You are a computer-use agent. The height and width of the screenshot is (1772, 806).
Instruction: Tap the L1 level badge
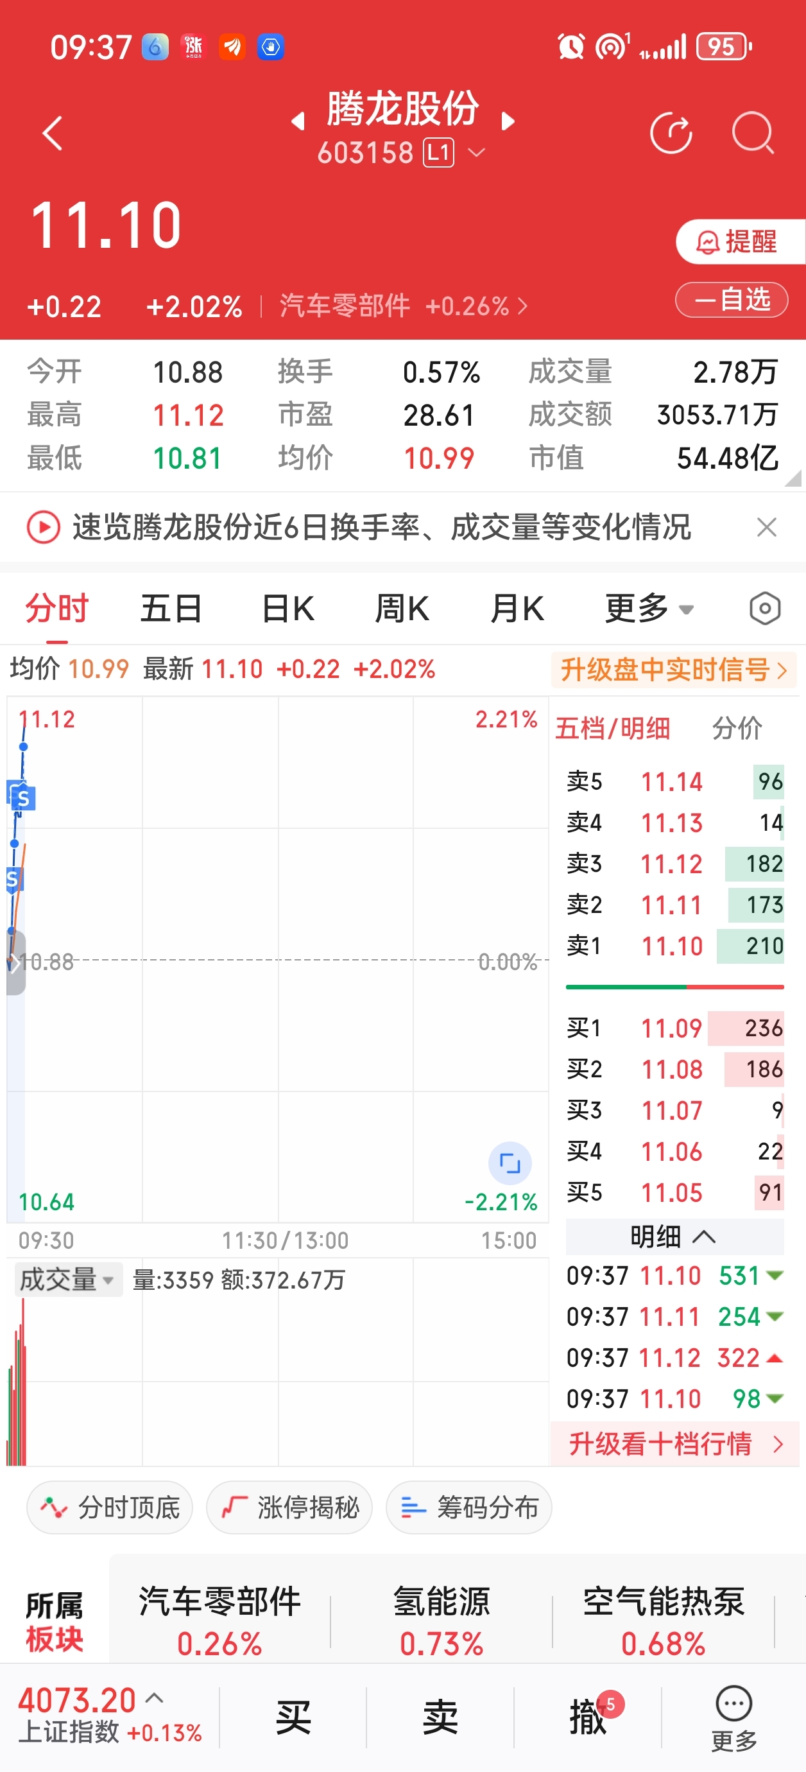pos(439,153)
